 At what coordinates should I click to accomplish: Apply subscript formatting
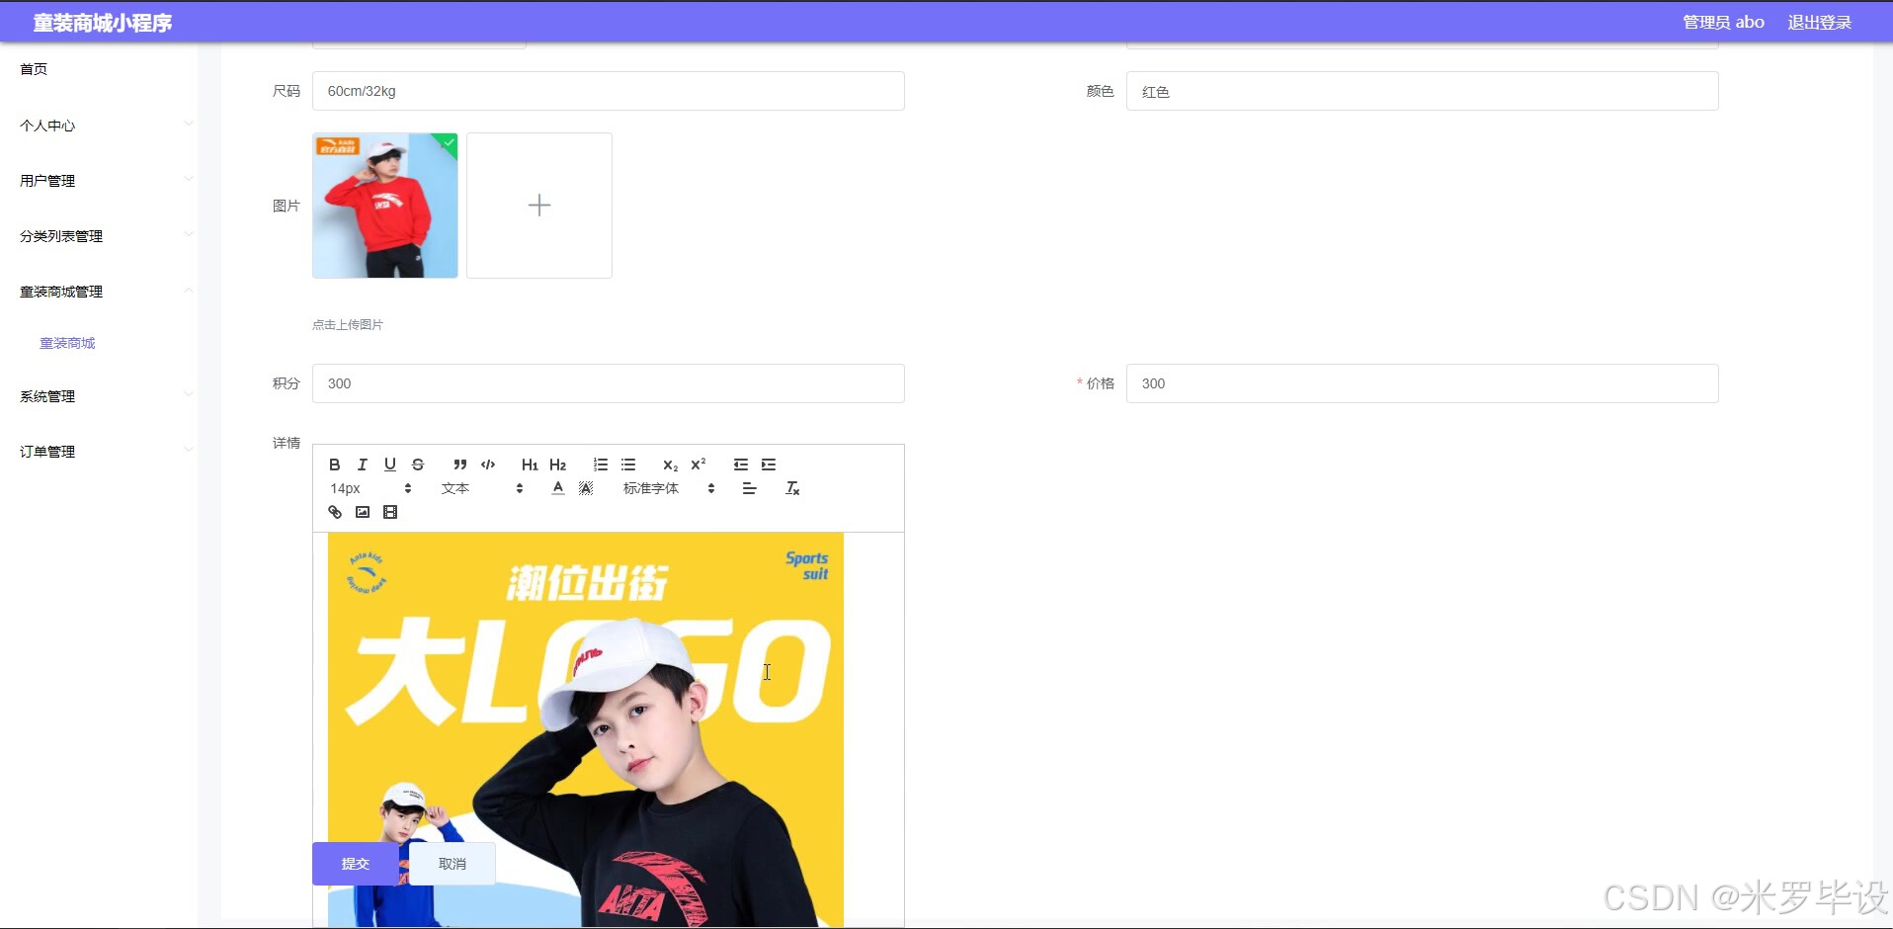click(671, 464)
